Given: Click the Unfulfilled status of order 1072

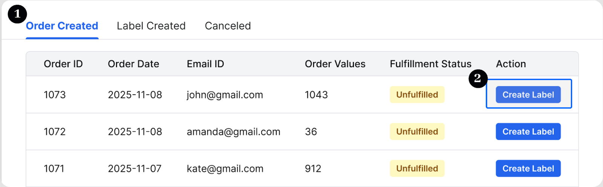Looking at the screenshot, I should click(417, 132).
